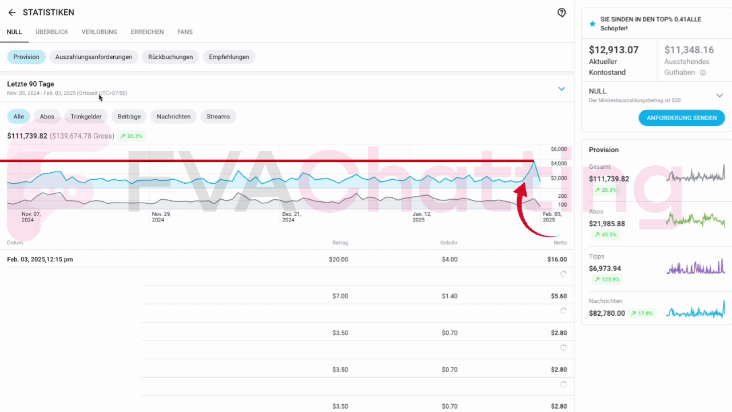732x412 pixels.
Task: Switch to the ÜBERBLICK tab
Action: [51, 32]
